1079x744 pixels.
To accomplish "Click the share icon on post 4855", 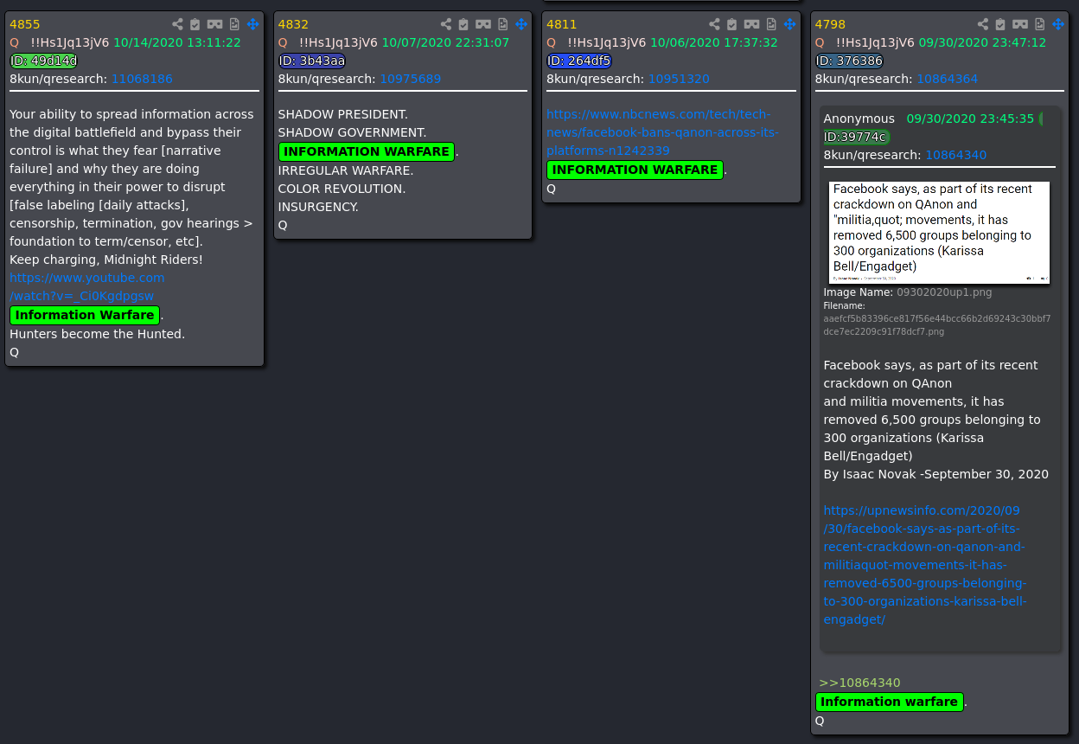I will tap(177, 24).
